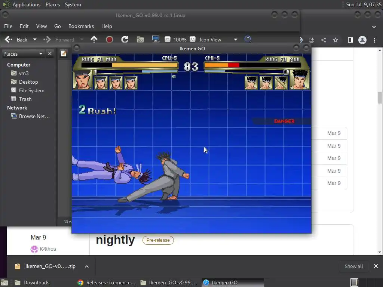This screenshot has width=383, height=287.
Task: Open the Back history dropdown arrow
Action: click(x=35, y=40)
